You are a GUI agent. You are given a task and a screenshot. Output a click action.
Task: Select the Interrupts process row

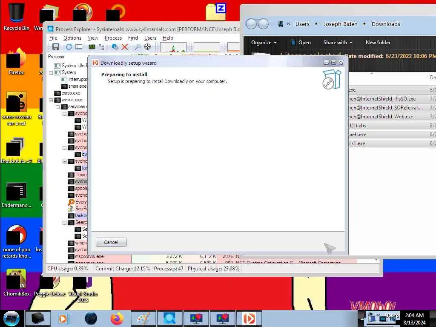74,79
